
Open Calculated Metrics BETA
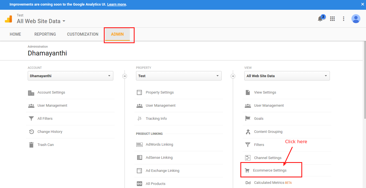(273, 183)
